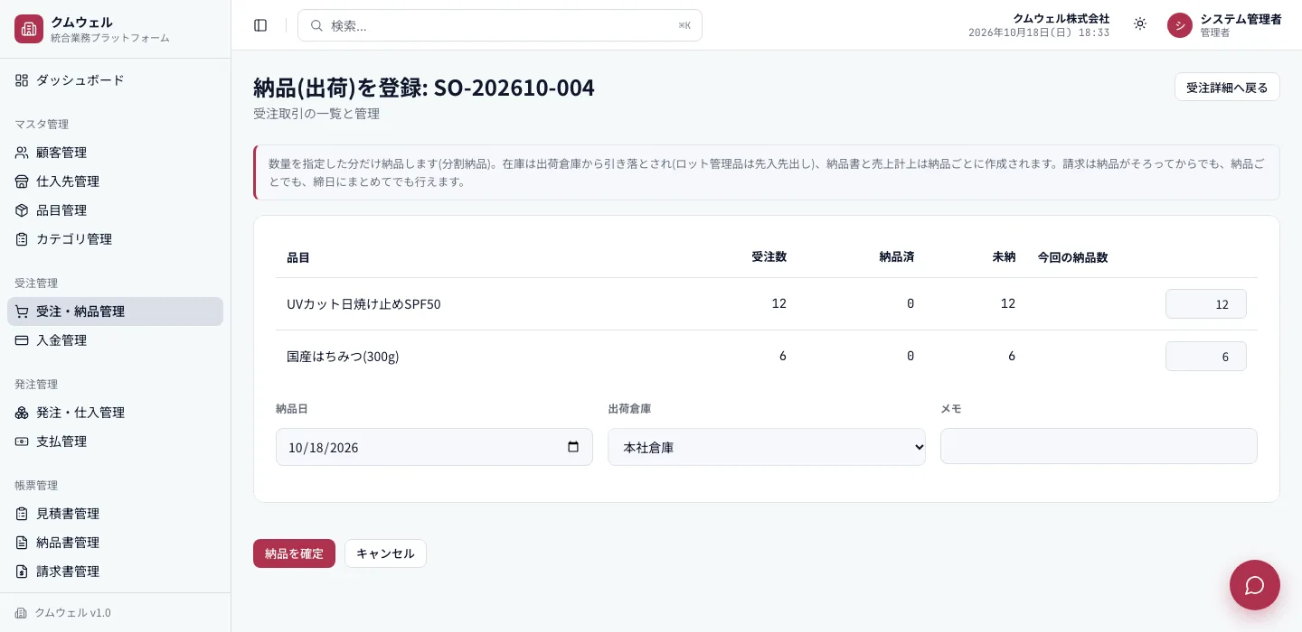1302x632 pixels.
Task: Click the 仕入先管理 store icon
Action: pos(22,181)
